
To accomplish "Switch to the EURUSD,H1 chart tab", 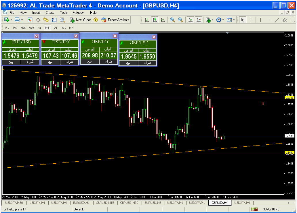I will point(81,203).
